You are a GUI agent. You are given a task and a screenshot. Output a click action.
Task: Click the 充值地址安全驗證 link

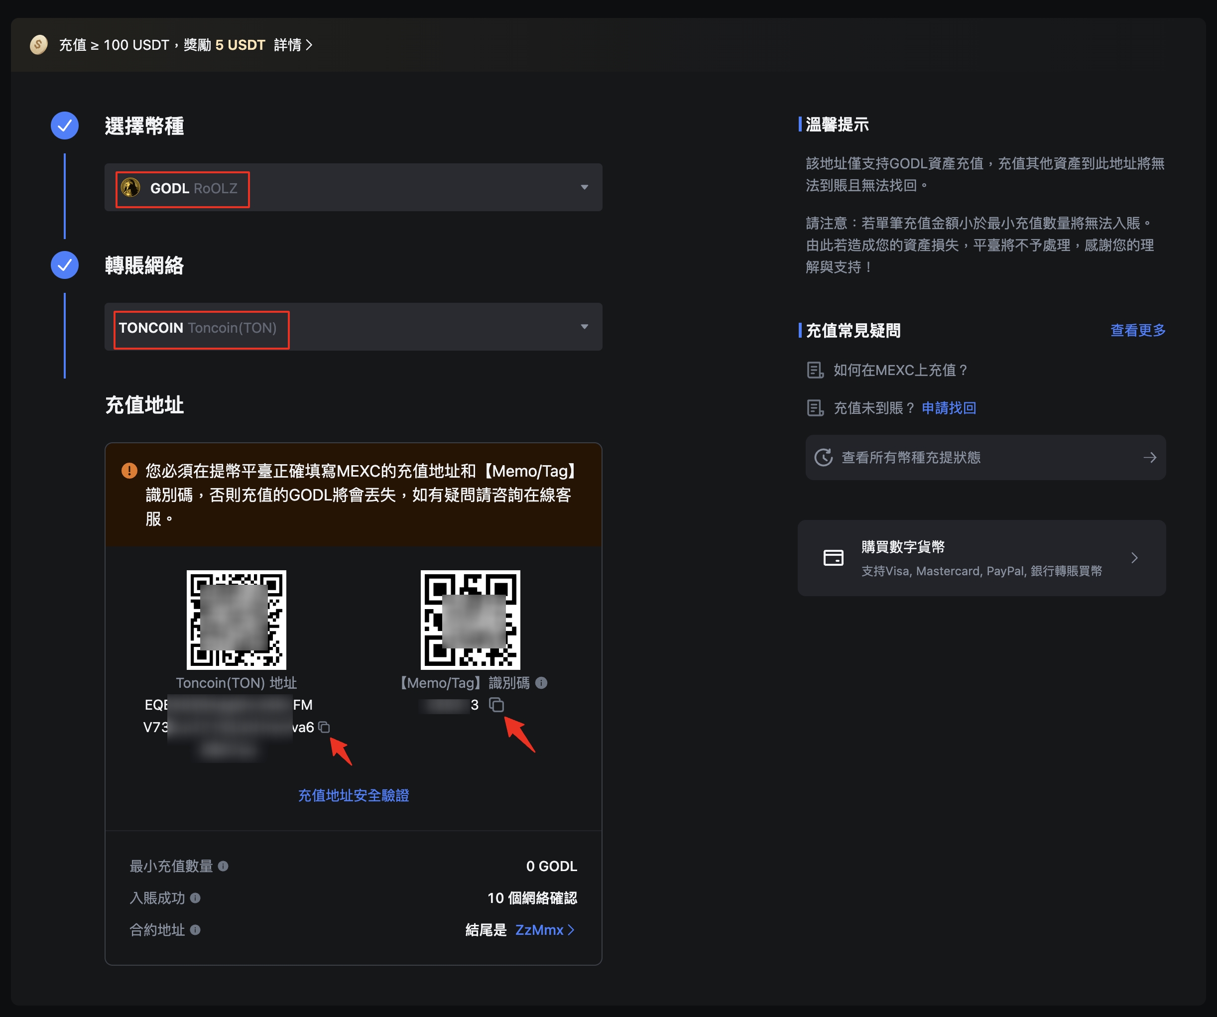click(x=354, y=795)
